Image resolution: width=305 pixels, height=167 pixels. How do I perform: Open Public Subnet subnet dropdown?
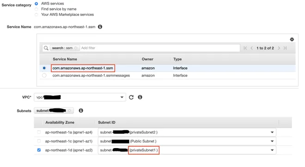pyautogui.click(x=187, y=141)
